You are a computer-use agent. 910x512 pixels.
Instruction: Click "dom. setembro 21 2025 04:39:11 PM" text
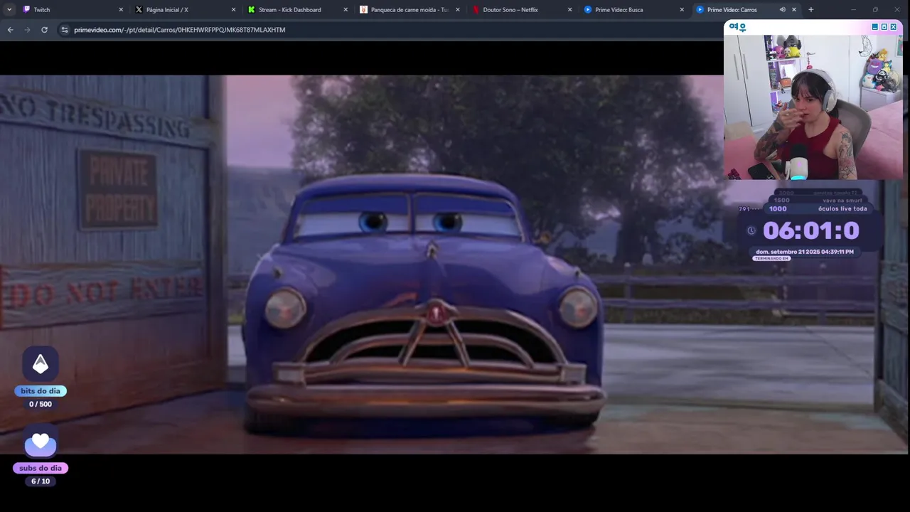click(x=805, y=252)
